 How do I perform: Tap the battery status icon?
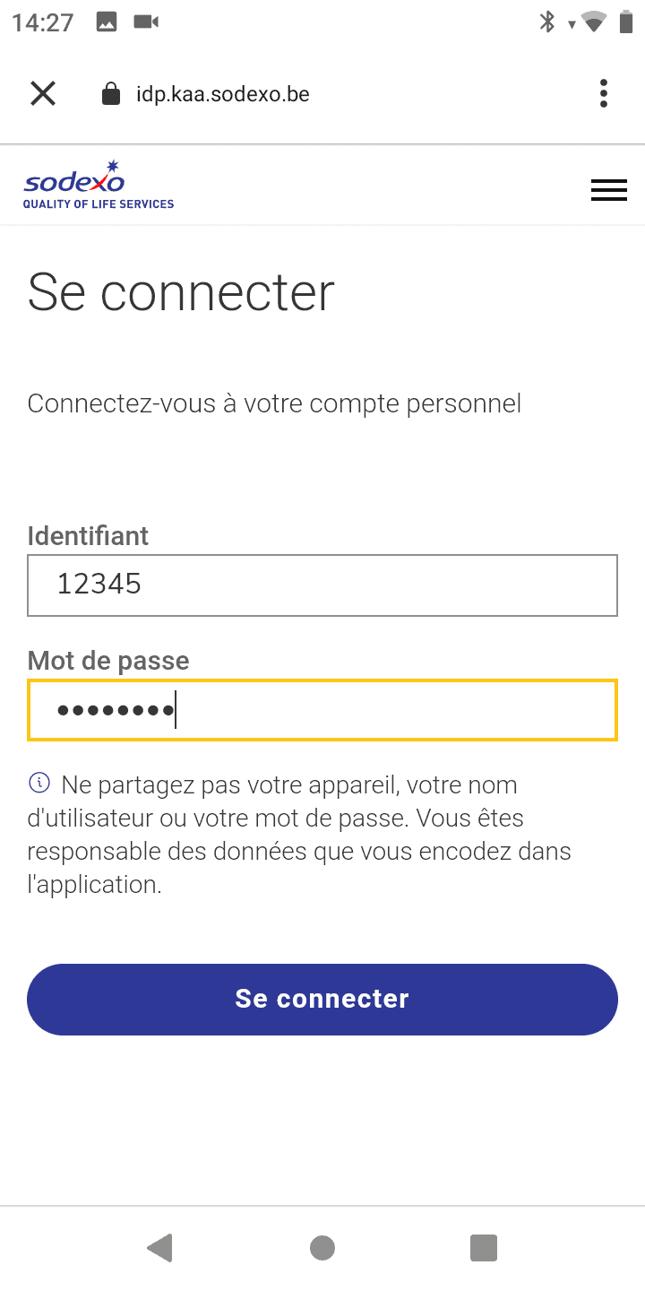[x=626, y=22]
